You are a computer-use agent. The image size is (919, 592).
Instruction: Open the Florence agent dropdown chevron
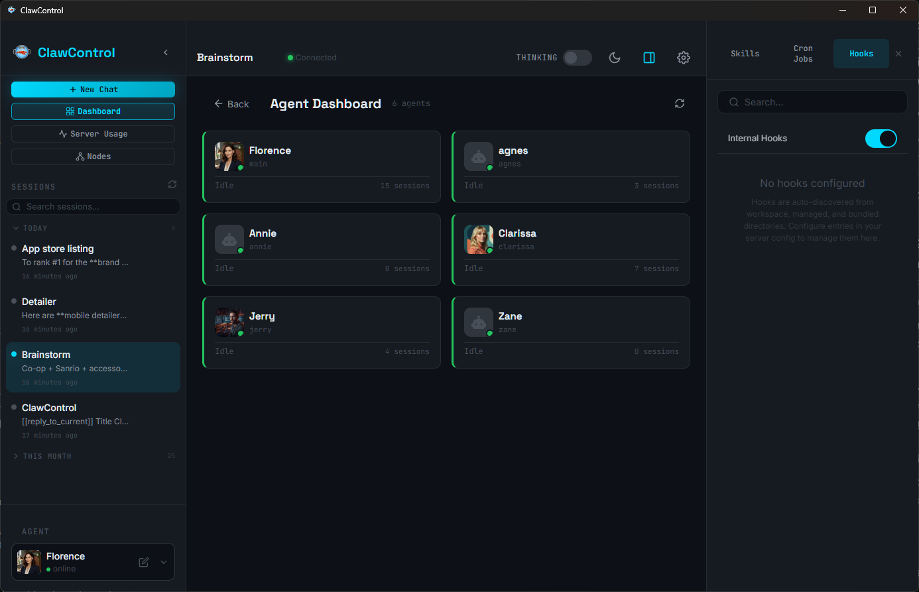coord(163,562)
